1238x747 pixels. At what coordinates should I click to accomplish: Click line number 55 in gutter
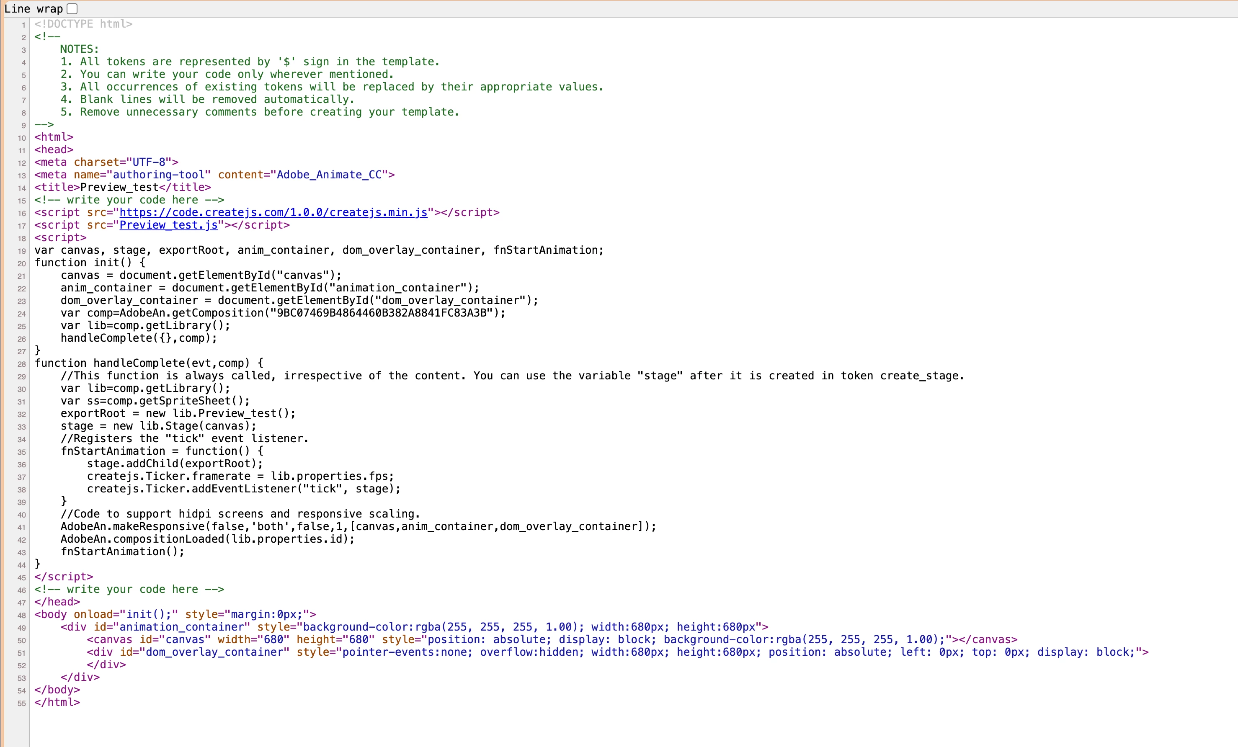tap(22, 703)
